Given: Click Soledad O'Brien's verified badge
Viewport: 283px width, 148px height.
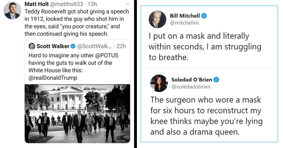Looking at the screenshot, I should [216, 80].
